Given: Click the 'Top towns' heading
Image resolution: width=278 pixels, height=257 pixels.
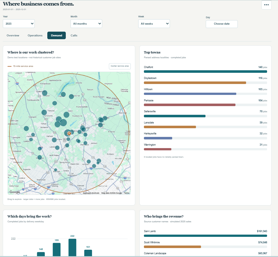Looking at the screenshot, I should click(x=152, y=52).
